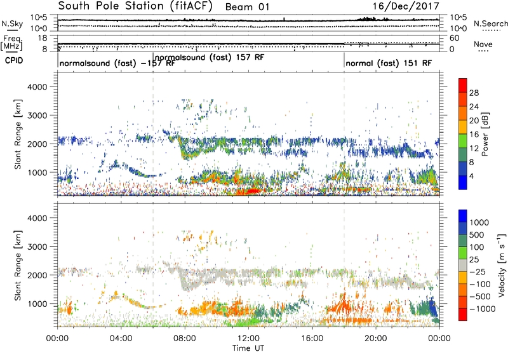Click power colorbar tick value 28

click(x=474, y=93)
